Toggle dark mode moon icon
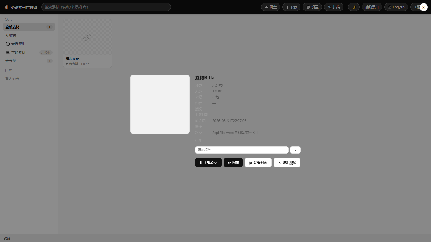This screenshot has width=431, height=242. click(x=354, y=7)
